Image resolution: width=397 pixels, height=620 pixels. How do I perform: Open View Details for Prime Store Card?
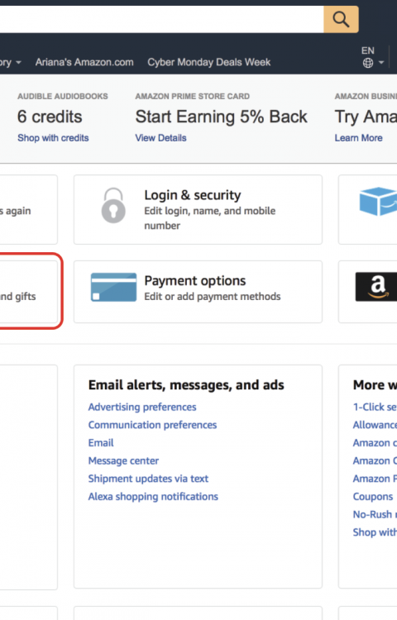point(160,138)
